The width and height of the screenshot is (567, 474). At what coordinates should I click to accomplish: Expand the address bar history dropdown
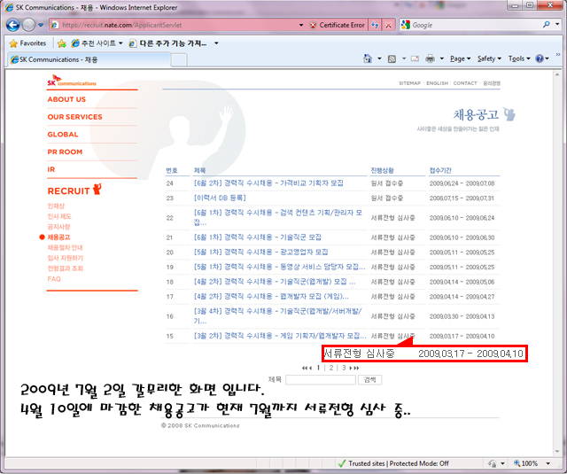301,25
